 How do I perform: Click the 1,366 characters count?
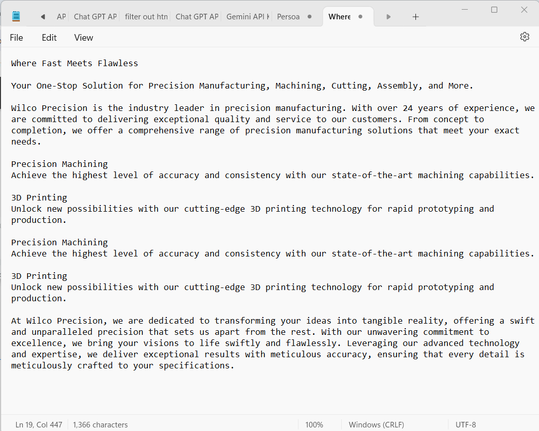click(x=100, y=425)
